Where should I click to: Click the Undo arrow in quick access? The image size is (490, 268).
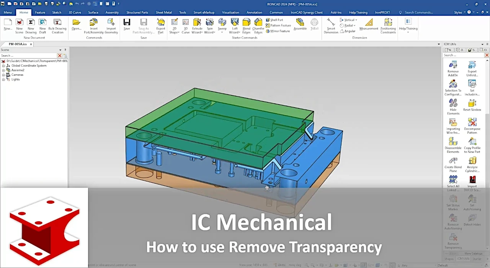(x=77, y=3)
